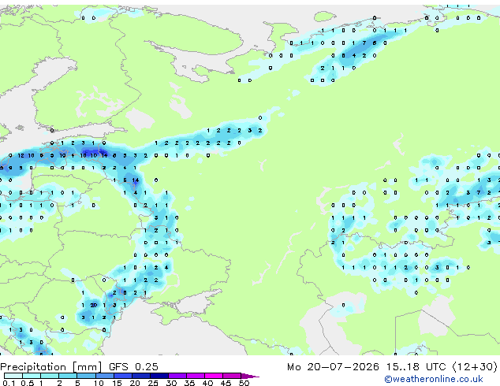Click the '10' legend scale label
The image size is (500, 386).
99,383
